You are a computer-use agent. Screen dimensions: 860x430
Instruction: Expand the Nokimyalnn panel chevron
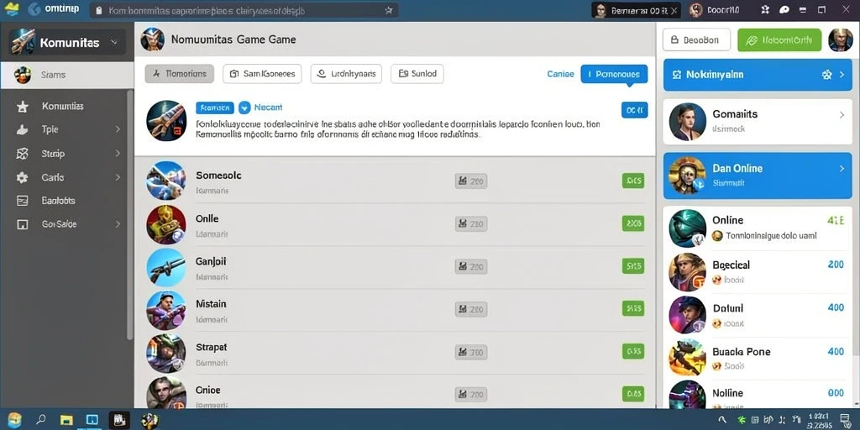[x=842, y=75]
